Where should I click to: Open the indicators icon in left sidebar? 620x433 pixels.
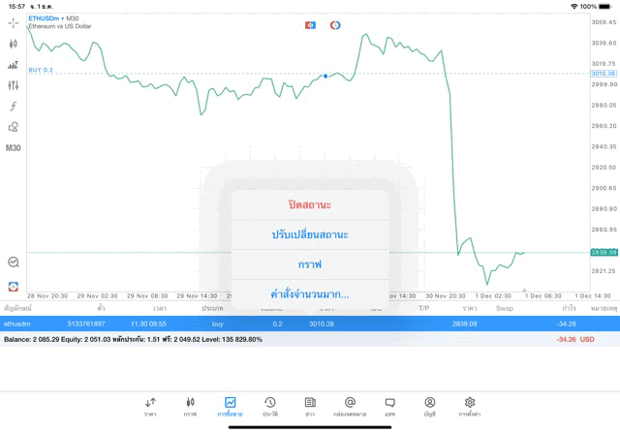click(14, 107)
